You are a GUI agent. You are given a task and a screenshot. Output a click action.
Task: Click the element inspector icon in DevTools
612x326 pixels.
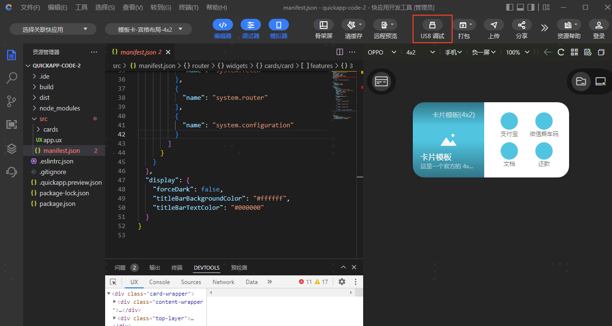[113, 282]
